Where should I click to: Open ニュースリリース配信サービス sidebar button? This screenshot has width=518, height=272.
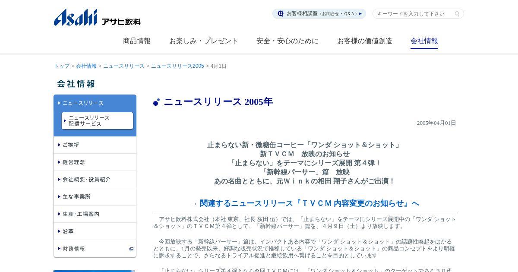(97, 120)
